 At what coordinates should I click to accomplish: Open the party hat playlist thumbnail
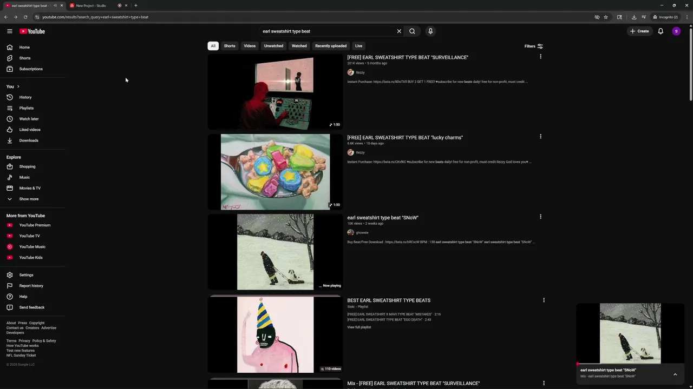click(275, 335)
